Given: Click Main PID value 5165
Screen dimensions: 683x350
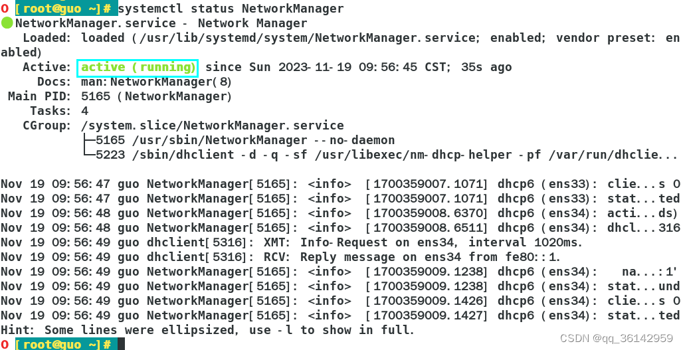Looking at the screenshot, I should (96, 96).
